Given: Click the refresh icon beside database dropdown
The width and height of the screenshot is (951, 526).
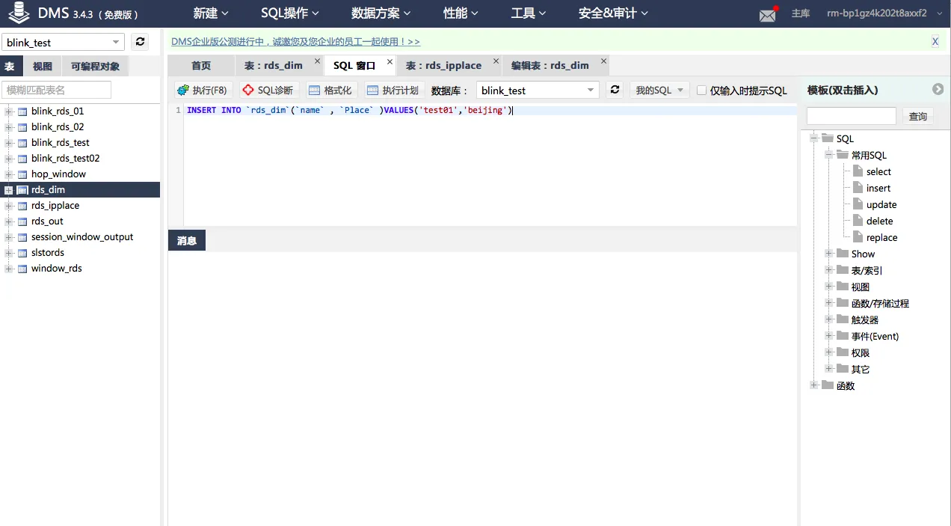Looking at the screenshot, I should 615,90.
